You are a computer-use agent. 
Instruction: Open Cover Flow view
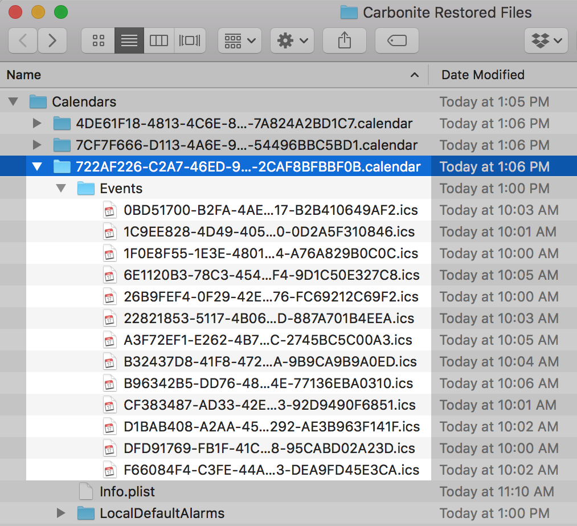(189, 40)
